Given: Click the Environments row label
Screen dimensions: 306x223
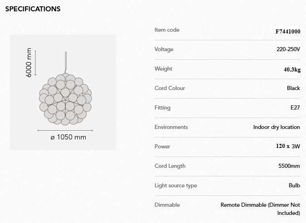Looking at the screenshot, I should point(171,127).
